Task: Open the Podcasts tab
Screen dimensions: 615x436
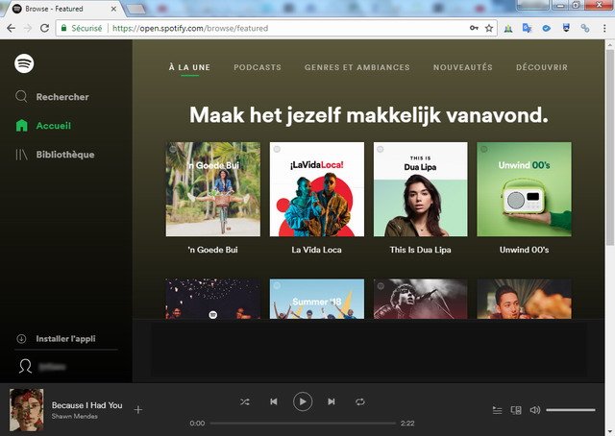Action: click(257, 67)
